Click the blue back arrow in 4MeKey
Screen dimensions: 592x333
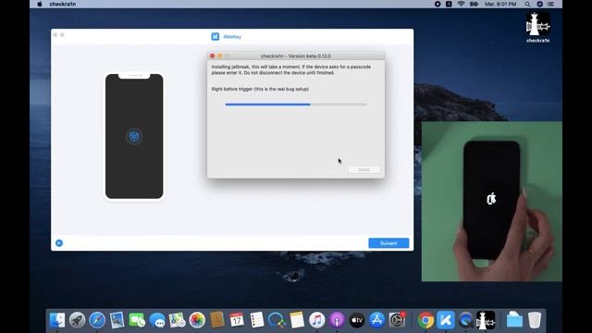59,243
